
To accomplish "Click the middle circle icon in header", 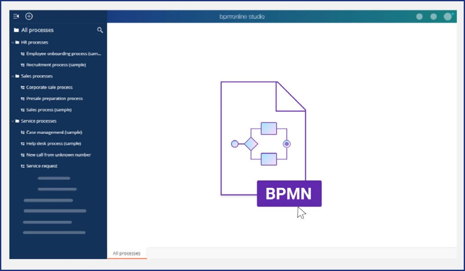I will (x=433, y=17).
